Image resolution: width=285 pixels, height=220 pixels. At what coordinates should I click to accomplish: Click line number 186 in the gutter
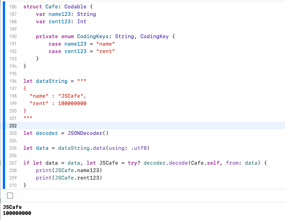[x=13, y=7]
